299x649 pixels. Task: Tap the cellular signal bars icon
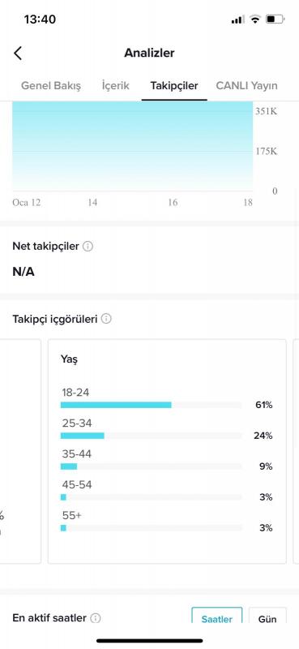[x=237, y=19]
